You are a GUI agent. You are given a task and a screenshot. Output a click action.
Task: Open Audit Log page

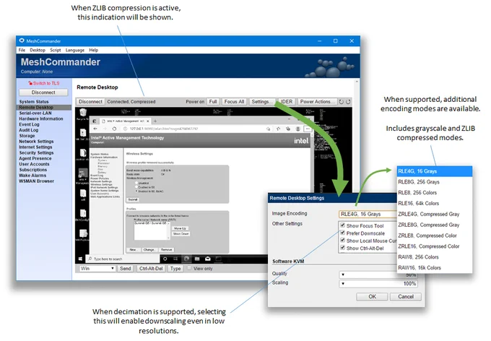(x=29, y=130)
